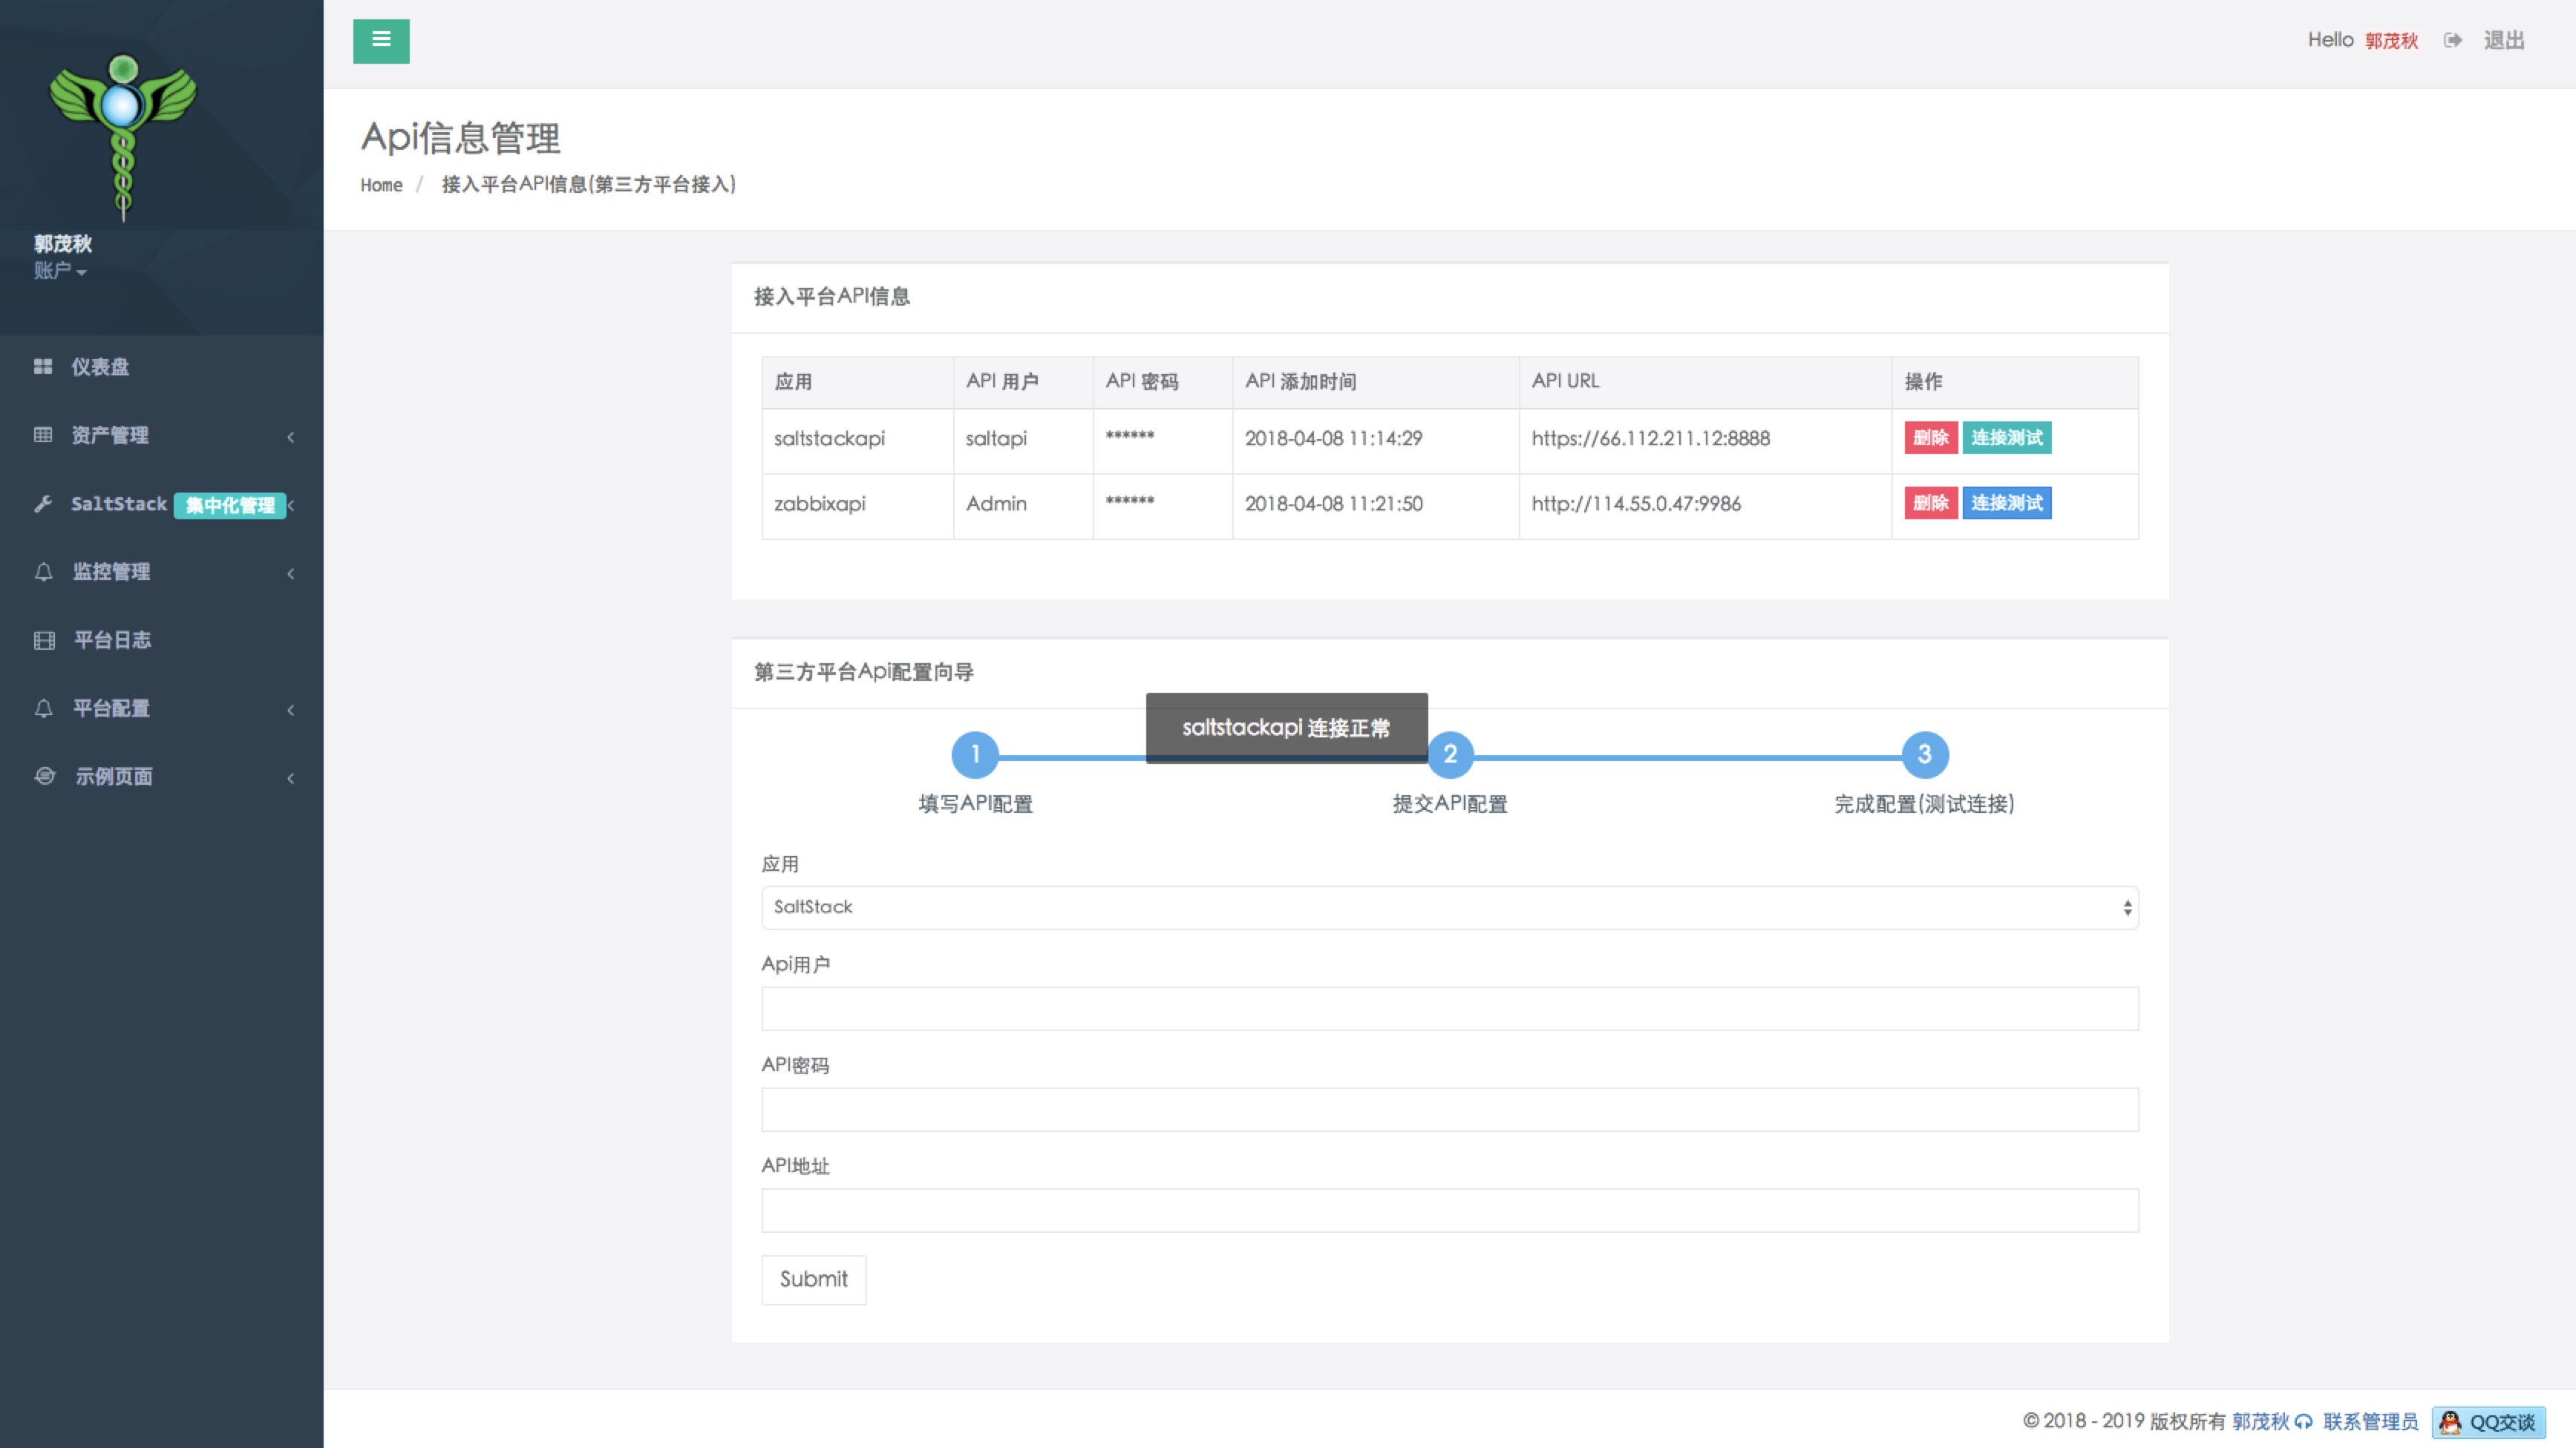Open the 账户 account dropdown

[x=60, y=271]
